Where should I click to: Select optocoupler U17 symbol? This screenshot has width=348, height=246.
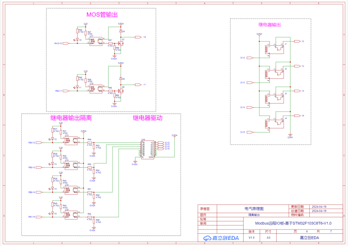coord(96,41)
